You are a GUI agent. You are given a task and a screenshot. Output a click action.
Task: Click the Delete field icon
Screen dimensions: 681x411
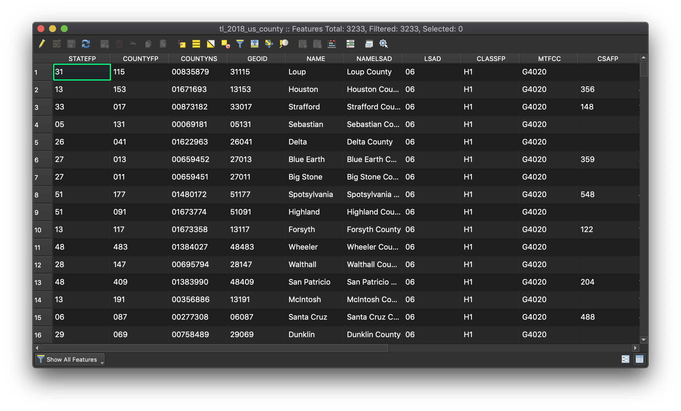coord(317,44)
